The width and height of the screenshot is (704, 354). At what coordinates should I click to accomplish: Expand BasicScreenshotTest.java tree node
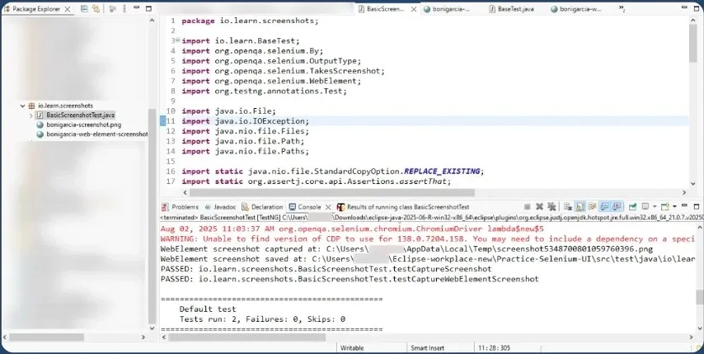[31, 116]
